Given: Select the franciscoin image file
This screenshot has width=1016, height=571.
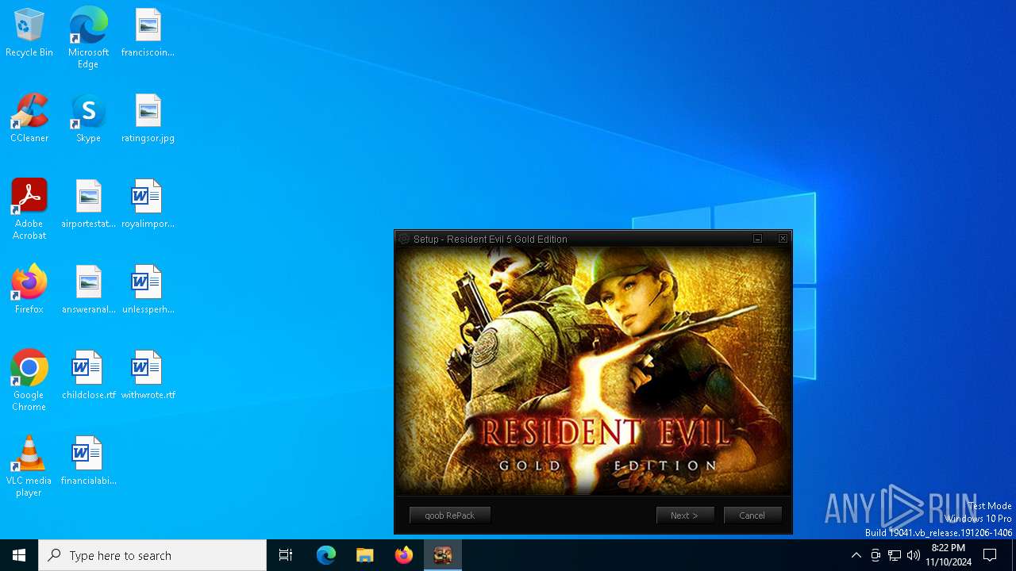Looking at the screenshot, I should 148,33.
